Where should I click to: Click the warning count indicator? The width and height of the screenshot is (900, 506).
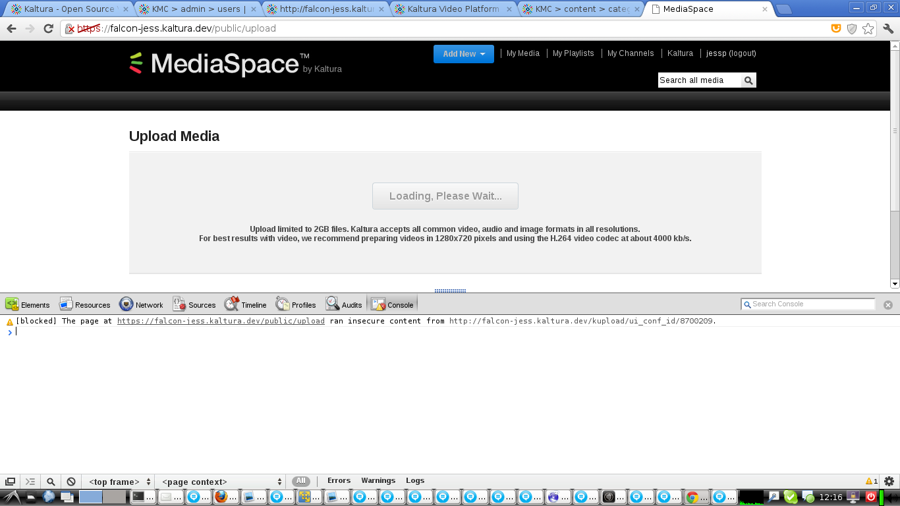(x=871, y=482)
